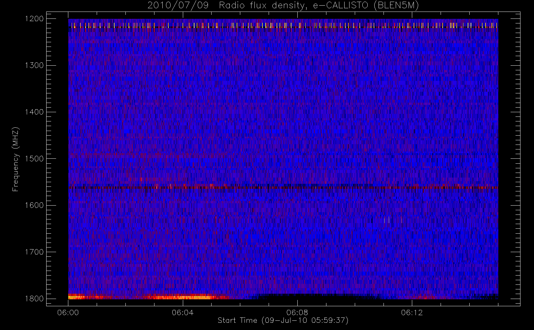The height and width of the screenshot is (330, 534).
Task: Click the 06:04 time tick label
Action: tap(183, 313)
